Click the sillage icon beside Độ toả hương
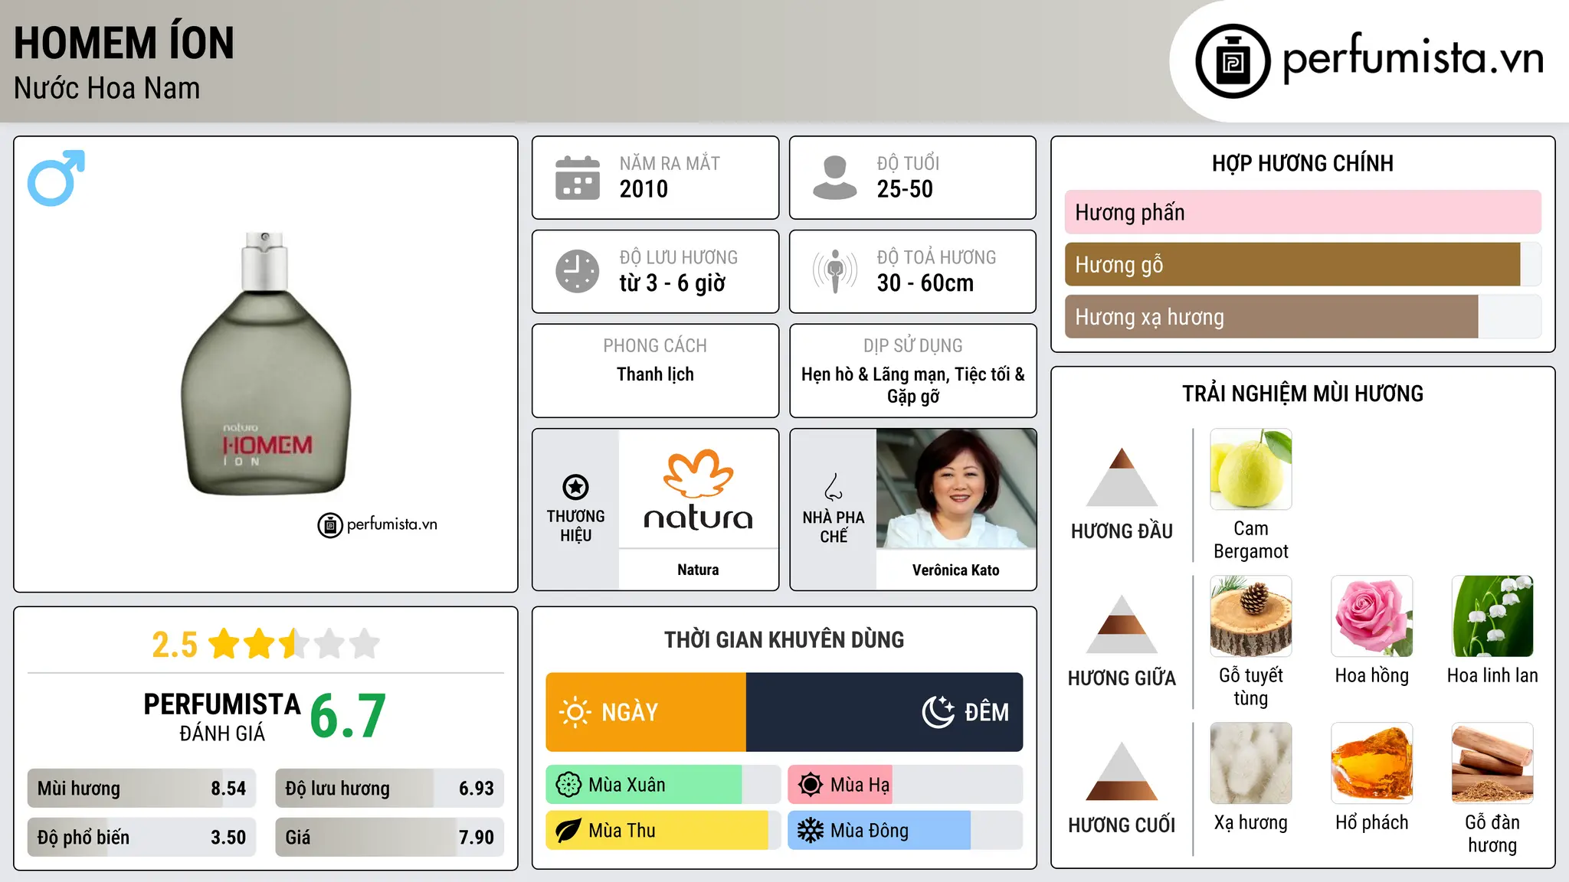Screen dimensions: 1569x882 coord(835,271)
